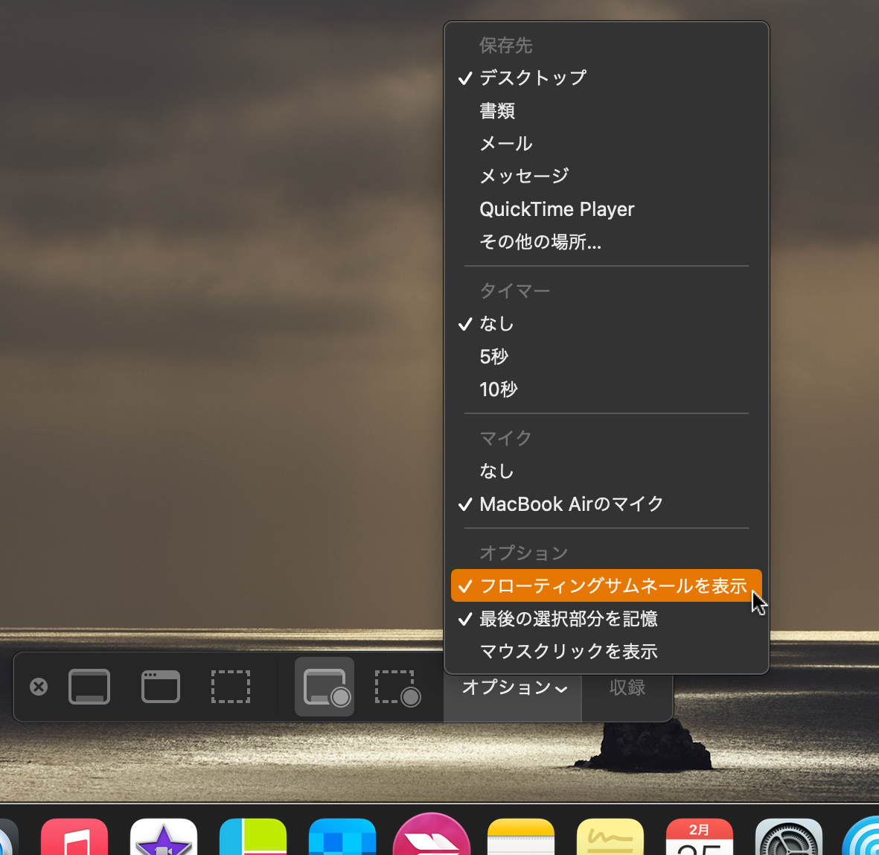Choose メッセージ as the save destination
The height and width of the screenshot is (855, 879).
[606, 177]
